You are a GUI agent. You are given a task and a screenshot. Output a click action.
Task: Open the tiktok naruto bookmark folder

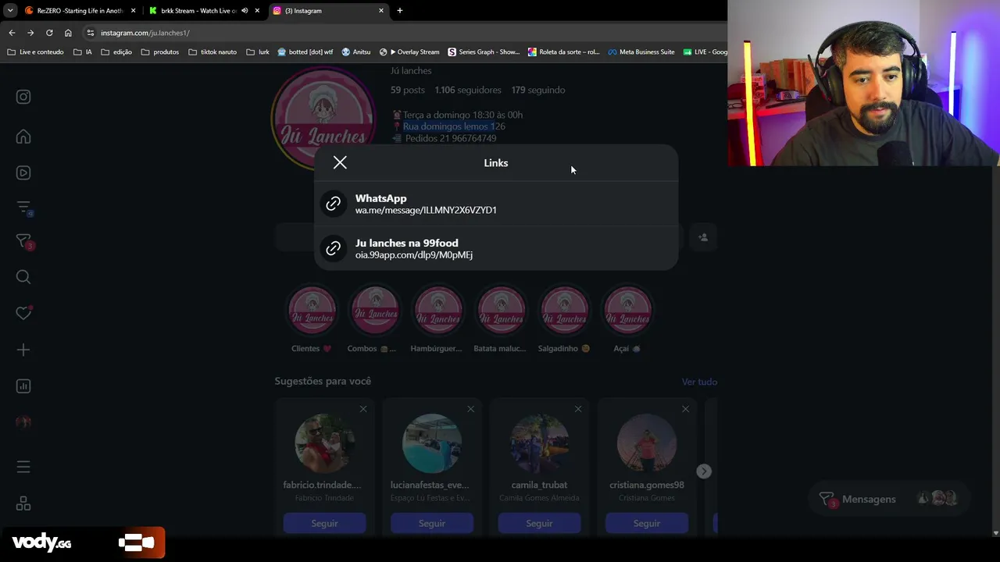click(212, 52)
